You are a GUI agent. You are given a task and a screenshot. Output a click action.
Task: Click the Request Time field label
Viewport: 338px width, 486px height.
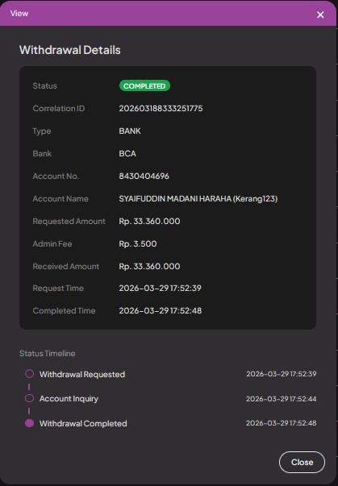[x=58, y=289]
